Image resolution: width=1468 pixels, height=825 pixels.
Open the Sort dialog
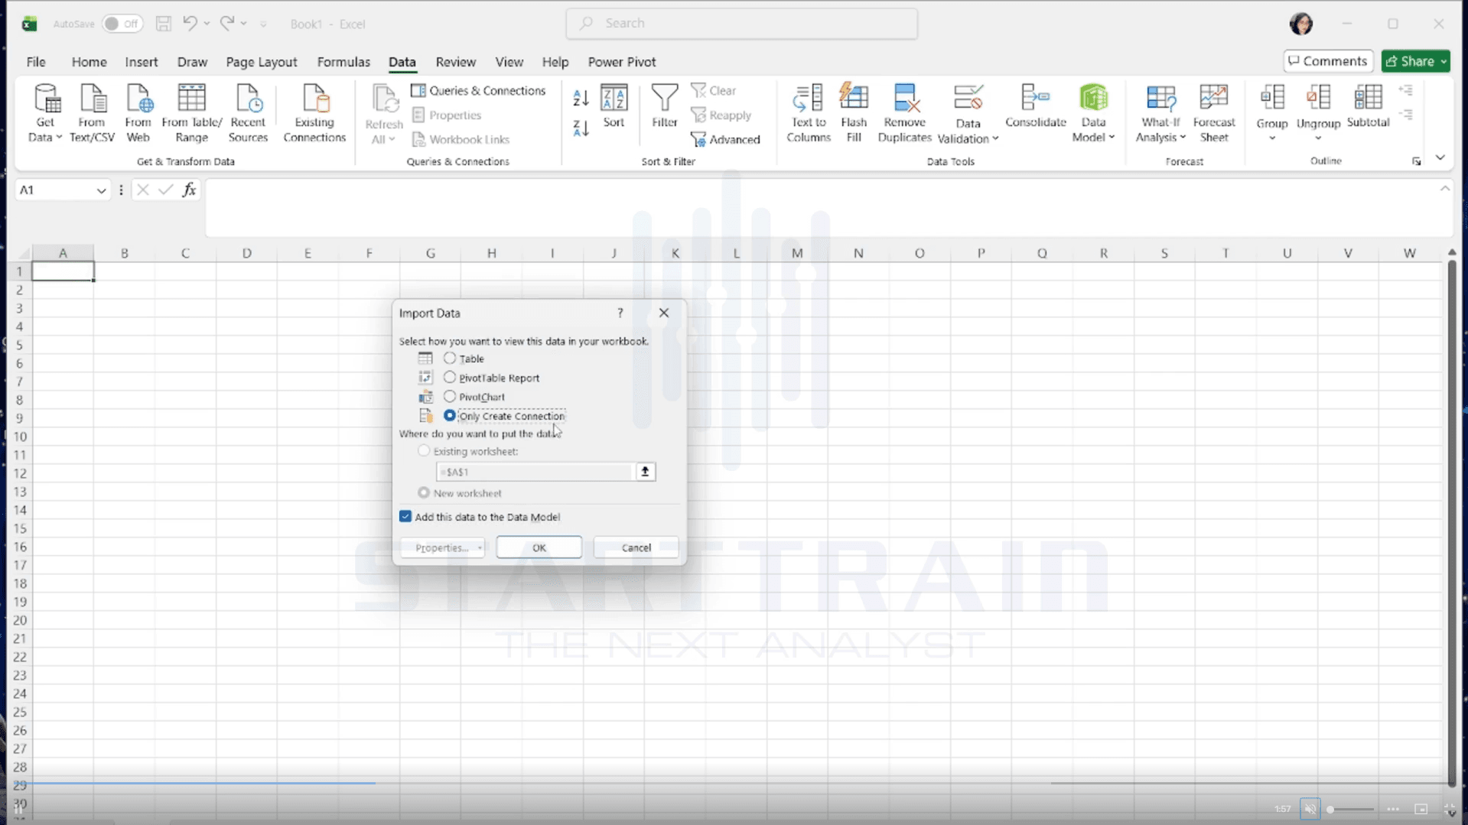pos(614,107)
